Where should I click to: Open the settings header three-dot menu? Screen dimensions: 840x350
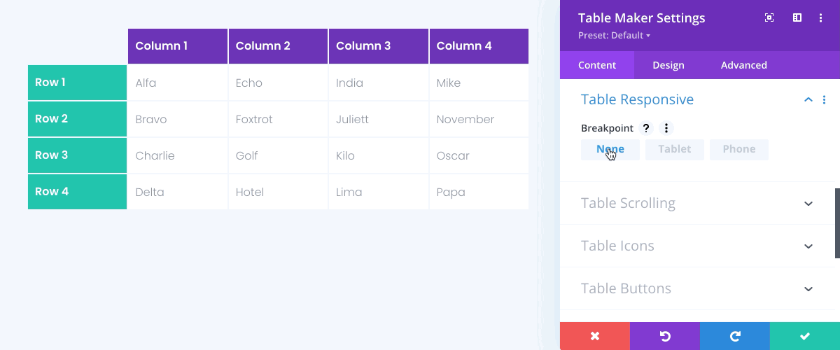pyautogui.click(x=821, y=18)
